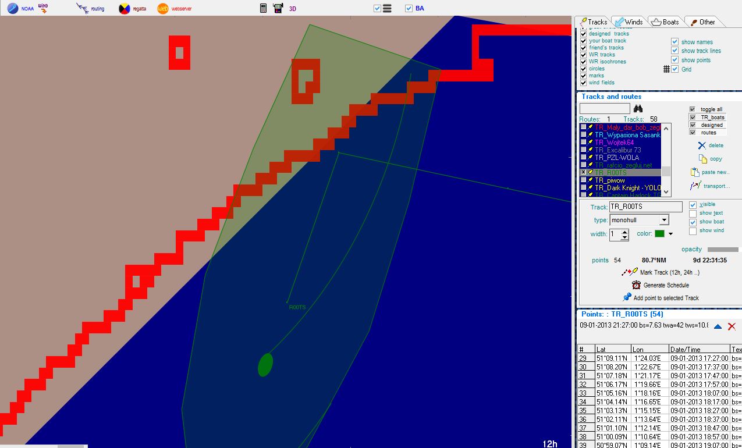
Task: Switch to the Boats tab
Action: pos(665,22)
